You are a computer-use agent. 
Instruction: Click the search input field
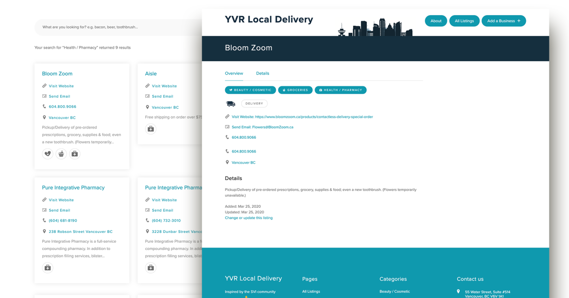point(117,27)
